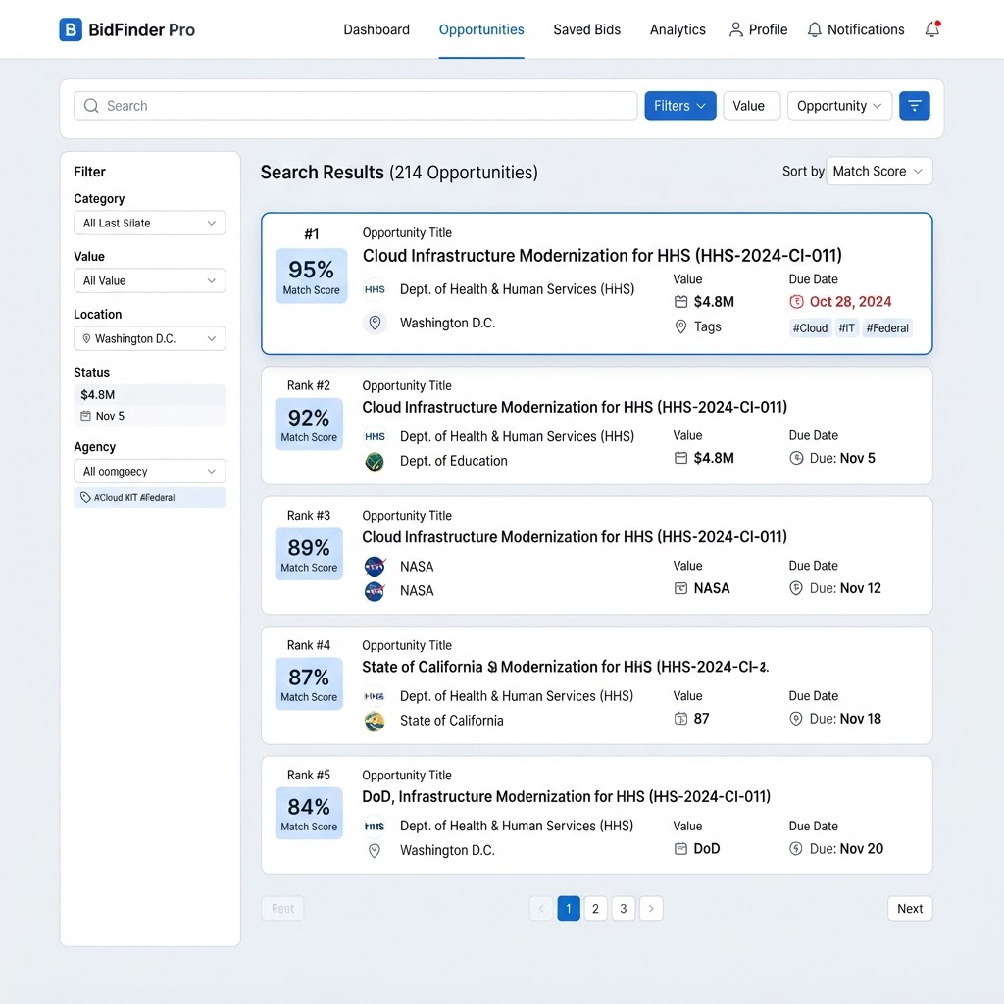This screenshot has height=1004, width=1004.
Task: Expand the Location Washington D.C. dropdown
Action: point(150,338)
